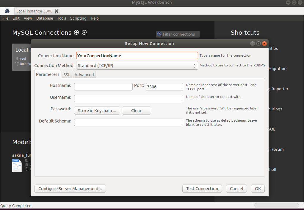Screen dimensions: 304x210
Task: Click Store in Keychain button
Action: pos(97,111)
